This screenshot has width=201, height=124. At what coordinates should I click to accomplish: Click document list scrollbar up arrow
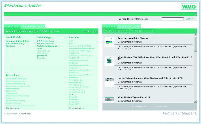[x=195, y=35]
